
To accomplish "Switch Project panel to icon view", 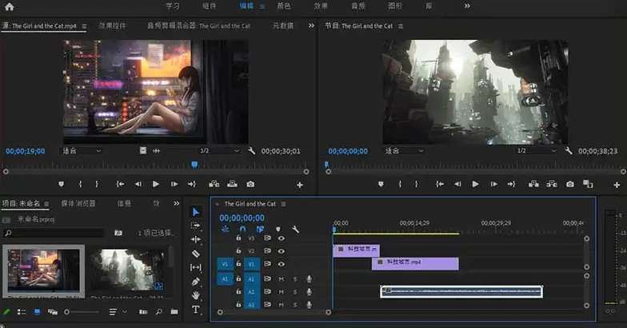I will [x=37, y=312].
